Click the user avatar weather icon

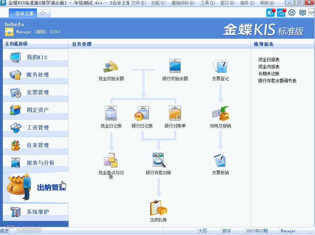(x=9, y=32)
